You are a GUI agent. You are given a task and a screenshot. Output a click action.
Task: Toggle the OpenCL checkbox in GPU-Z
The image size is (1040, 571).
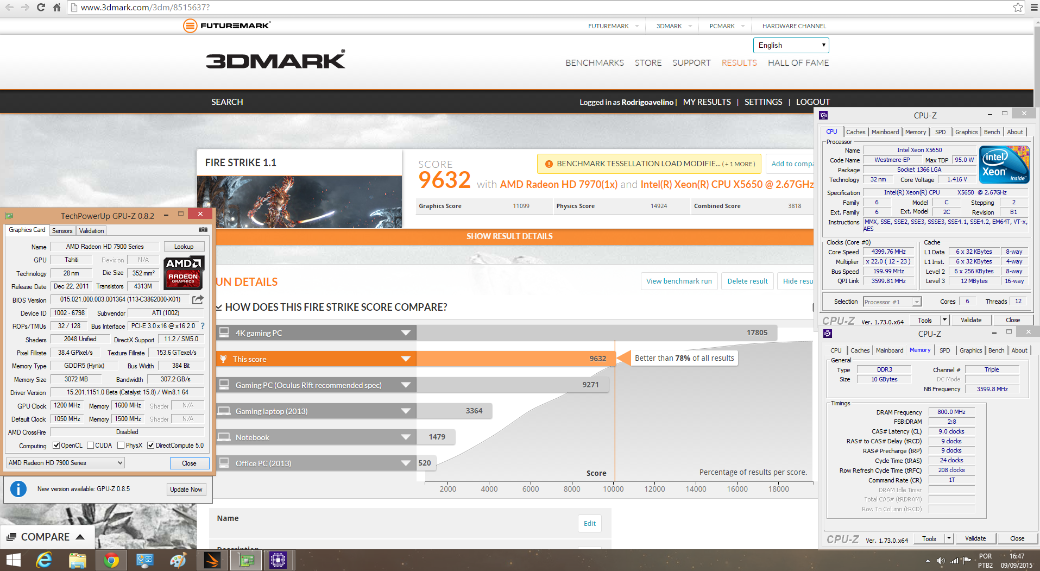click(x=56, y=445)
